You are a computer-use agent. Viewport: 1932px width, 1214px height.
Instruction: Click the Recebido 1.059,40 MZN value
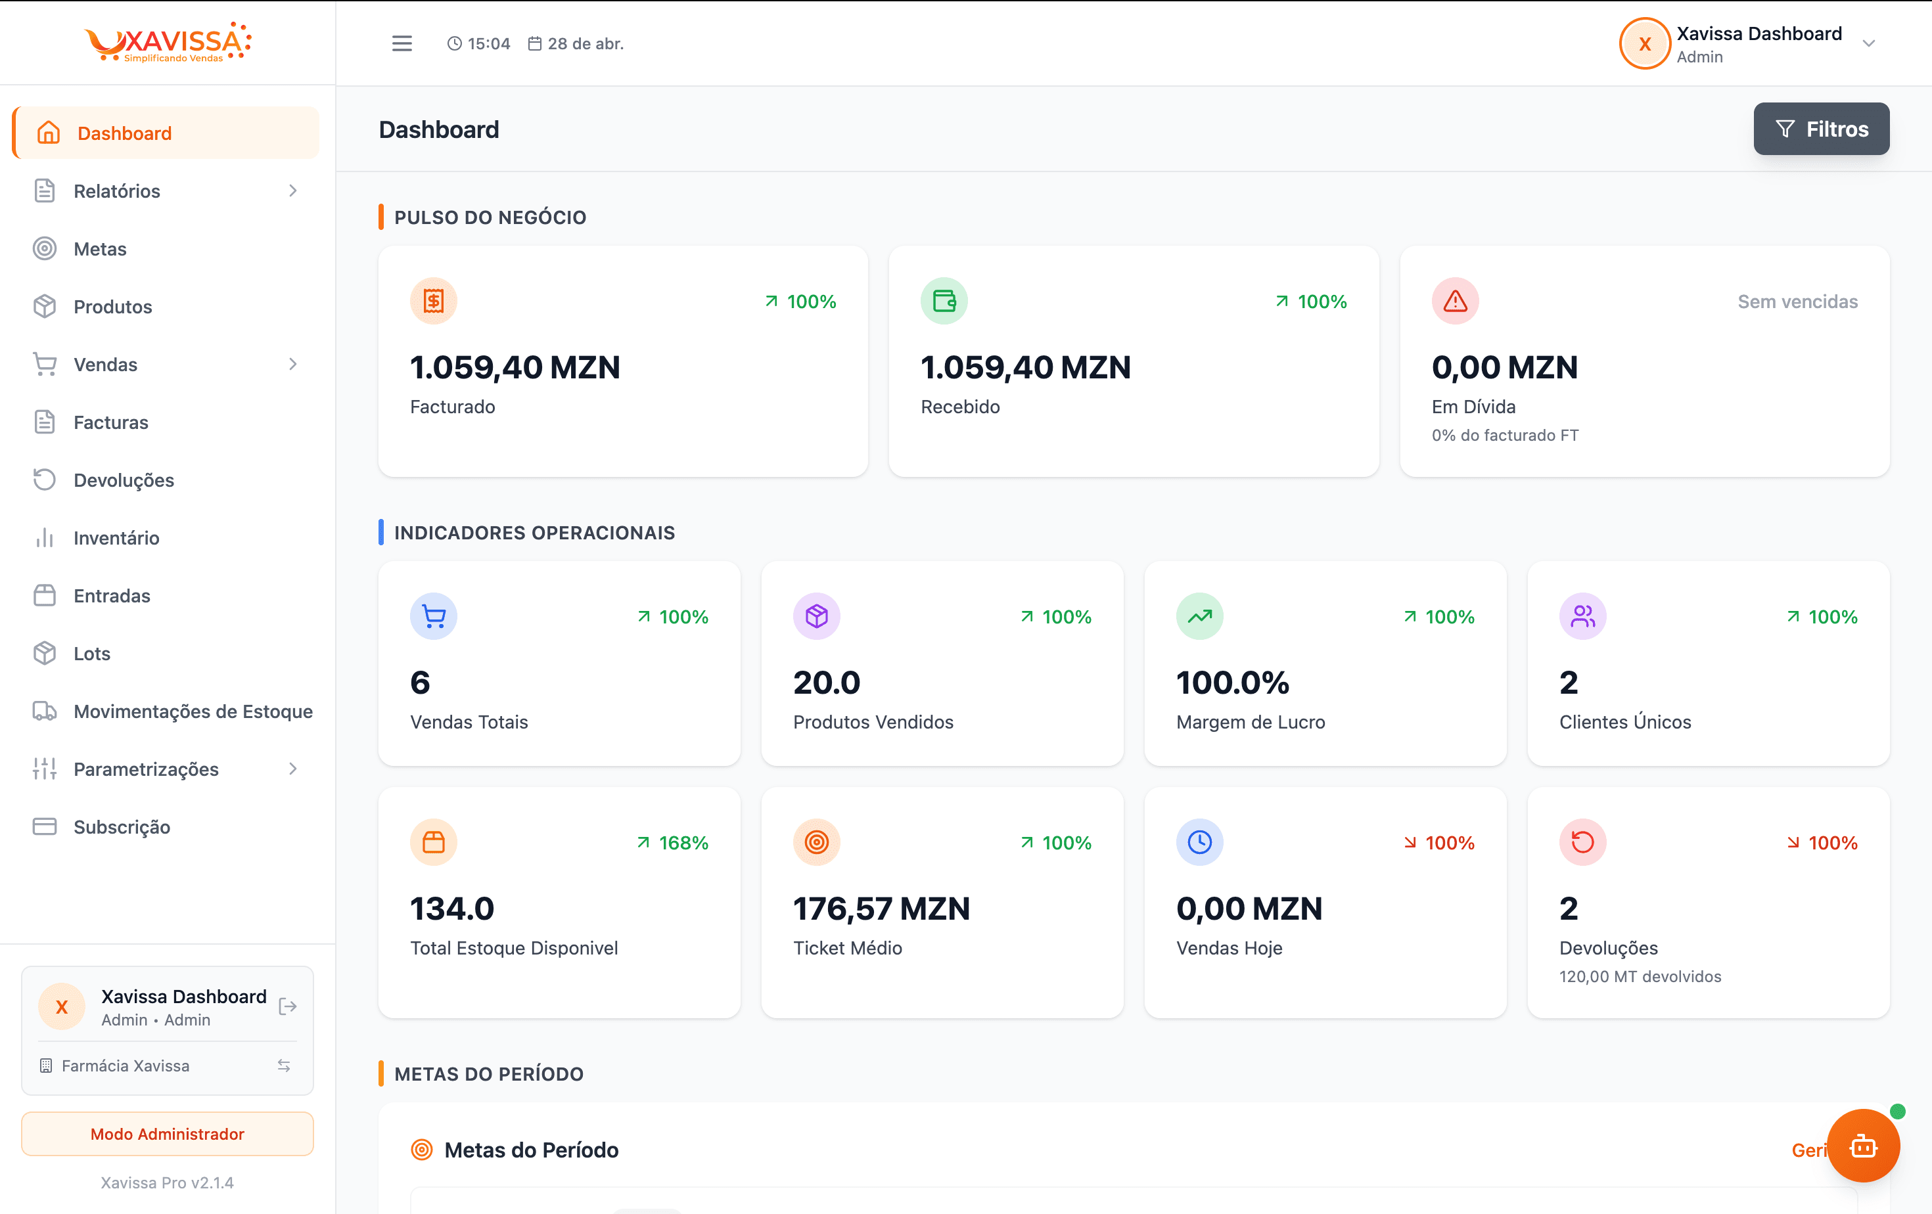[x=1025, y=367]
